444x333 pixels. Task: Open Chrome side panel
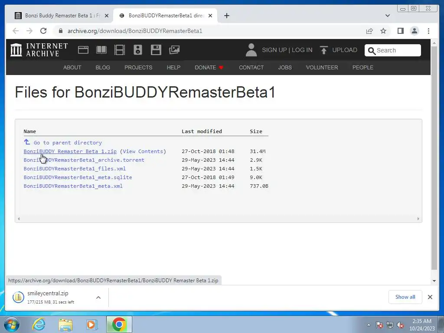coord(400,31)
